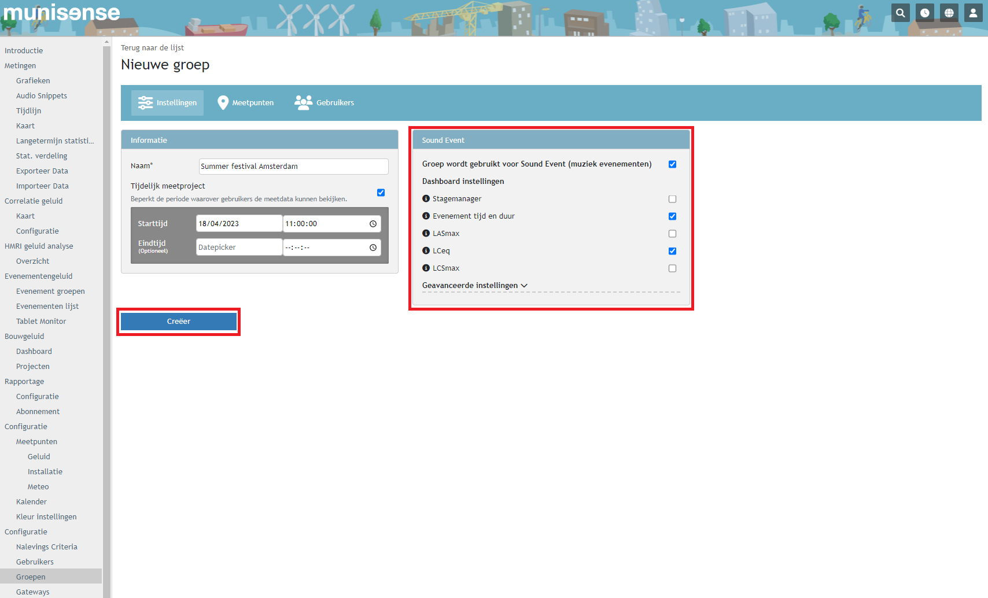Click the search magnifier icon in header
Viewport: 988px width, 598px height.
tap(900, 13)
